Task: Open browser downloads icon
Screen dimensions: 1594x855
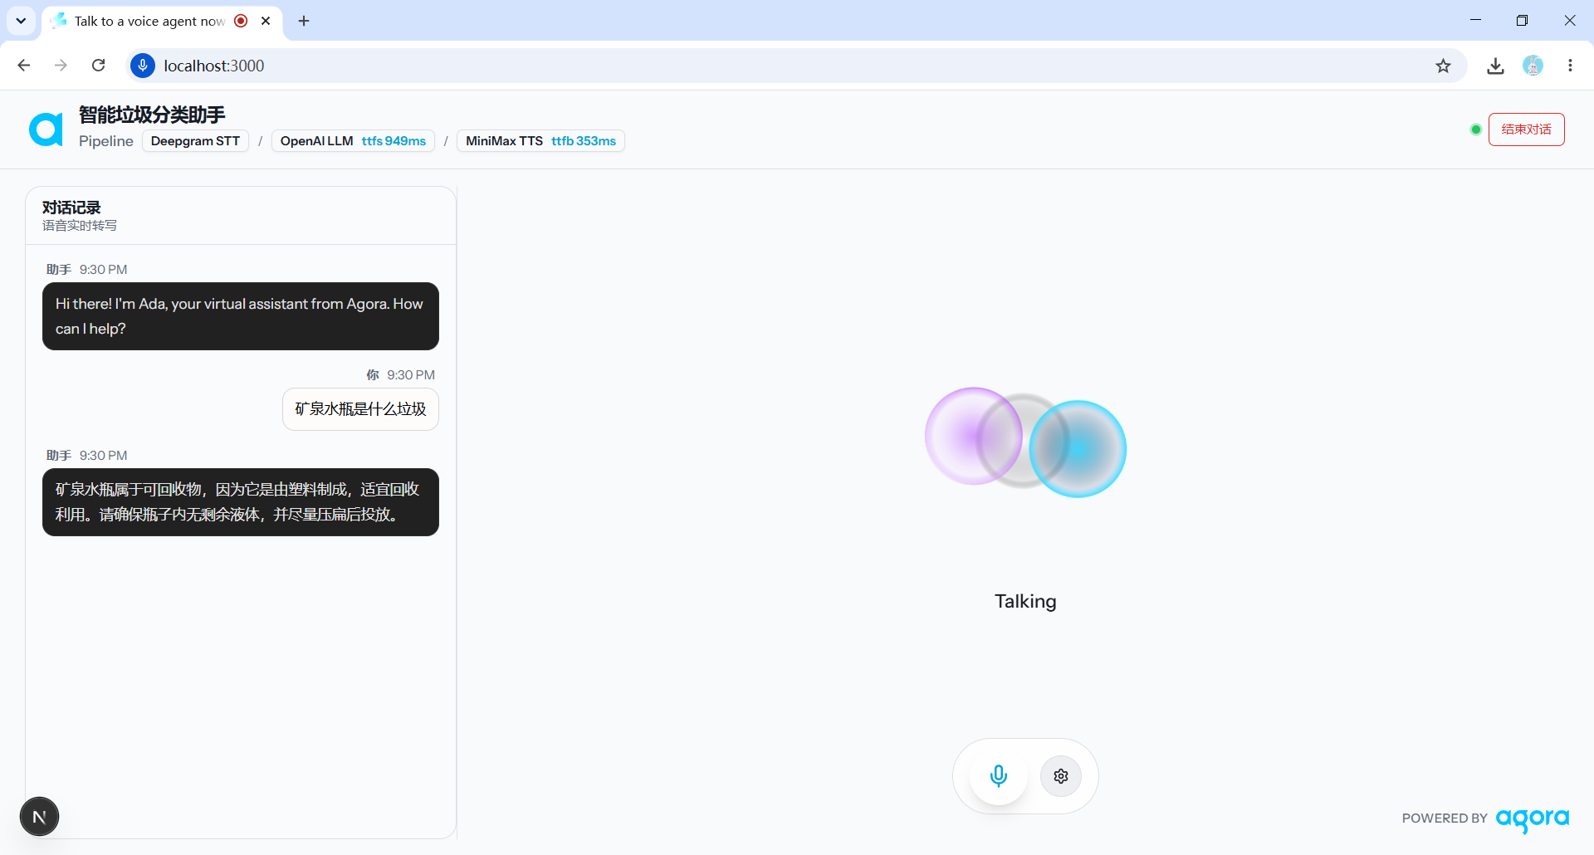Action: click(x=1495, y=66)
